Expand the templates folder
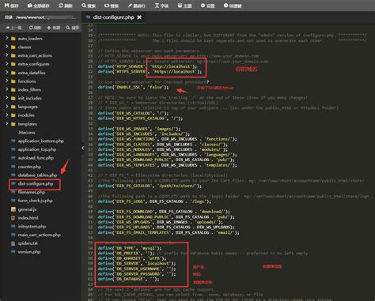 pyautogui.click(x=6, y=123)
